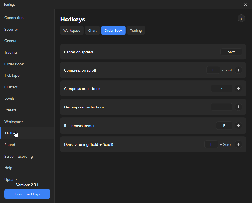
Task: Add another hotkey for Compress order book
Action: 238,89
